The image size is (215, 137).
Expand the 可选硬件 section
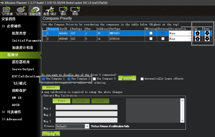coord(3,112)
